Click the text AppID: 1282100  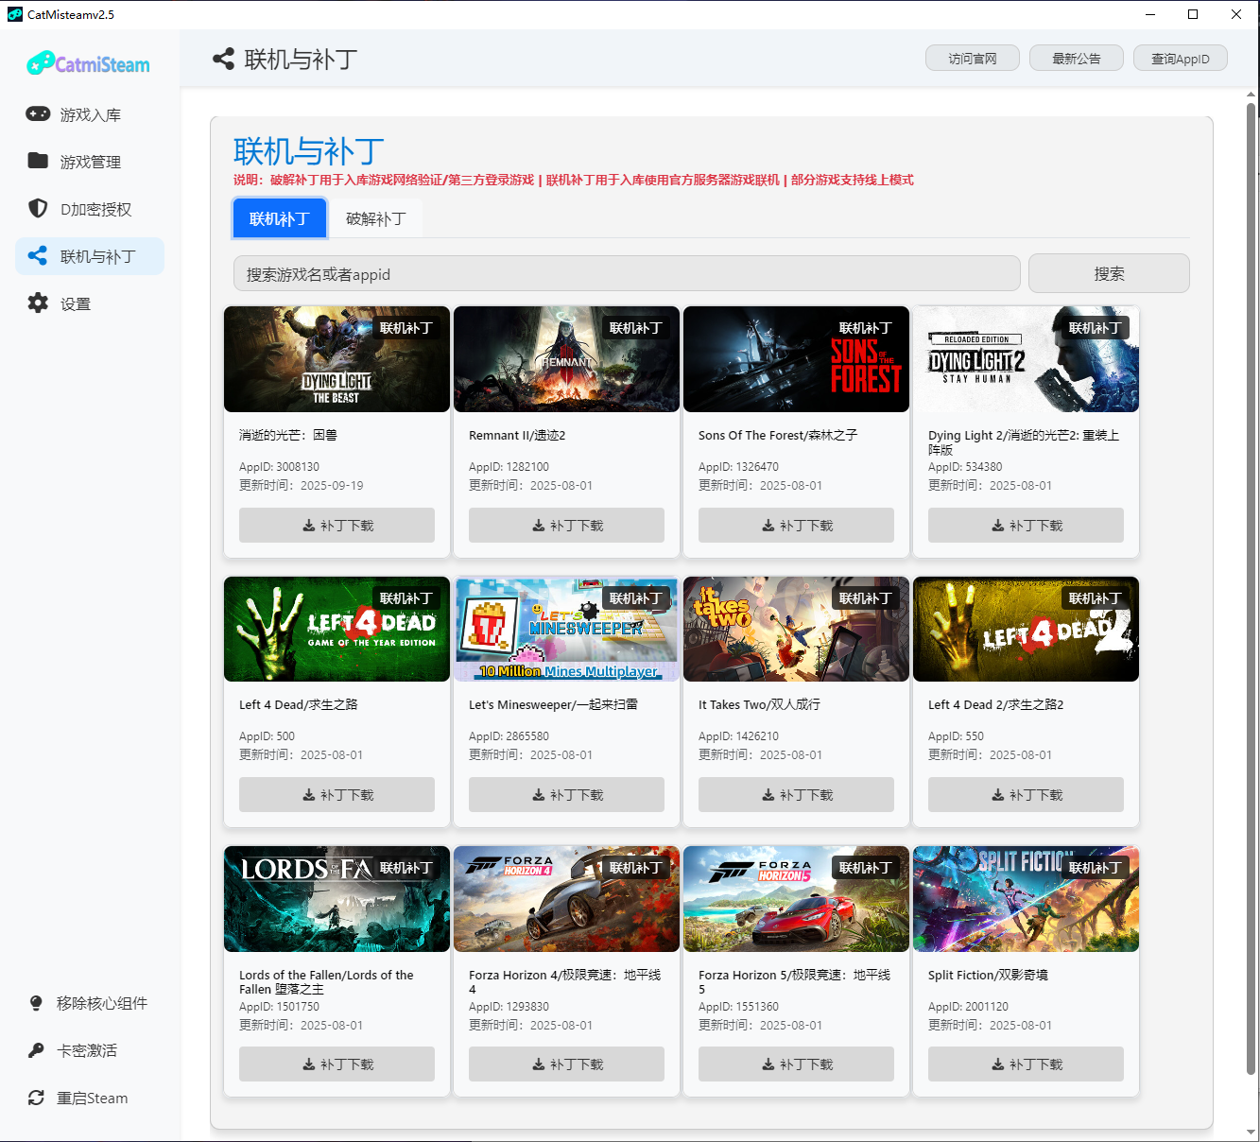pos(509,467)
